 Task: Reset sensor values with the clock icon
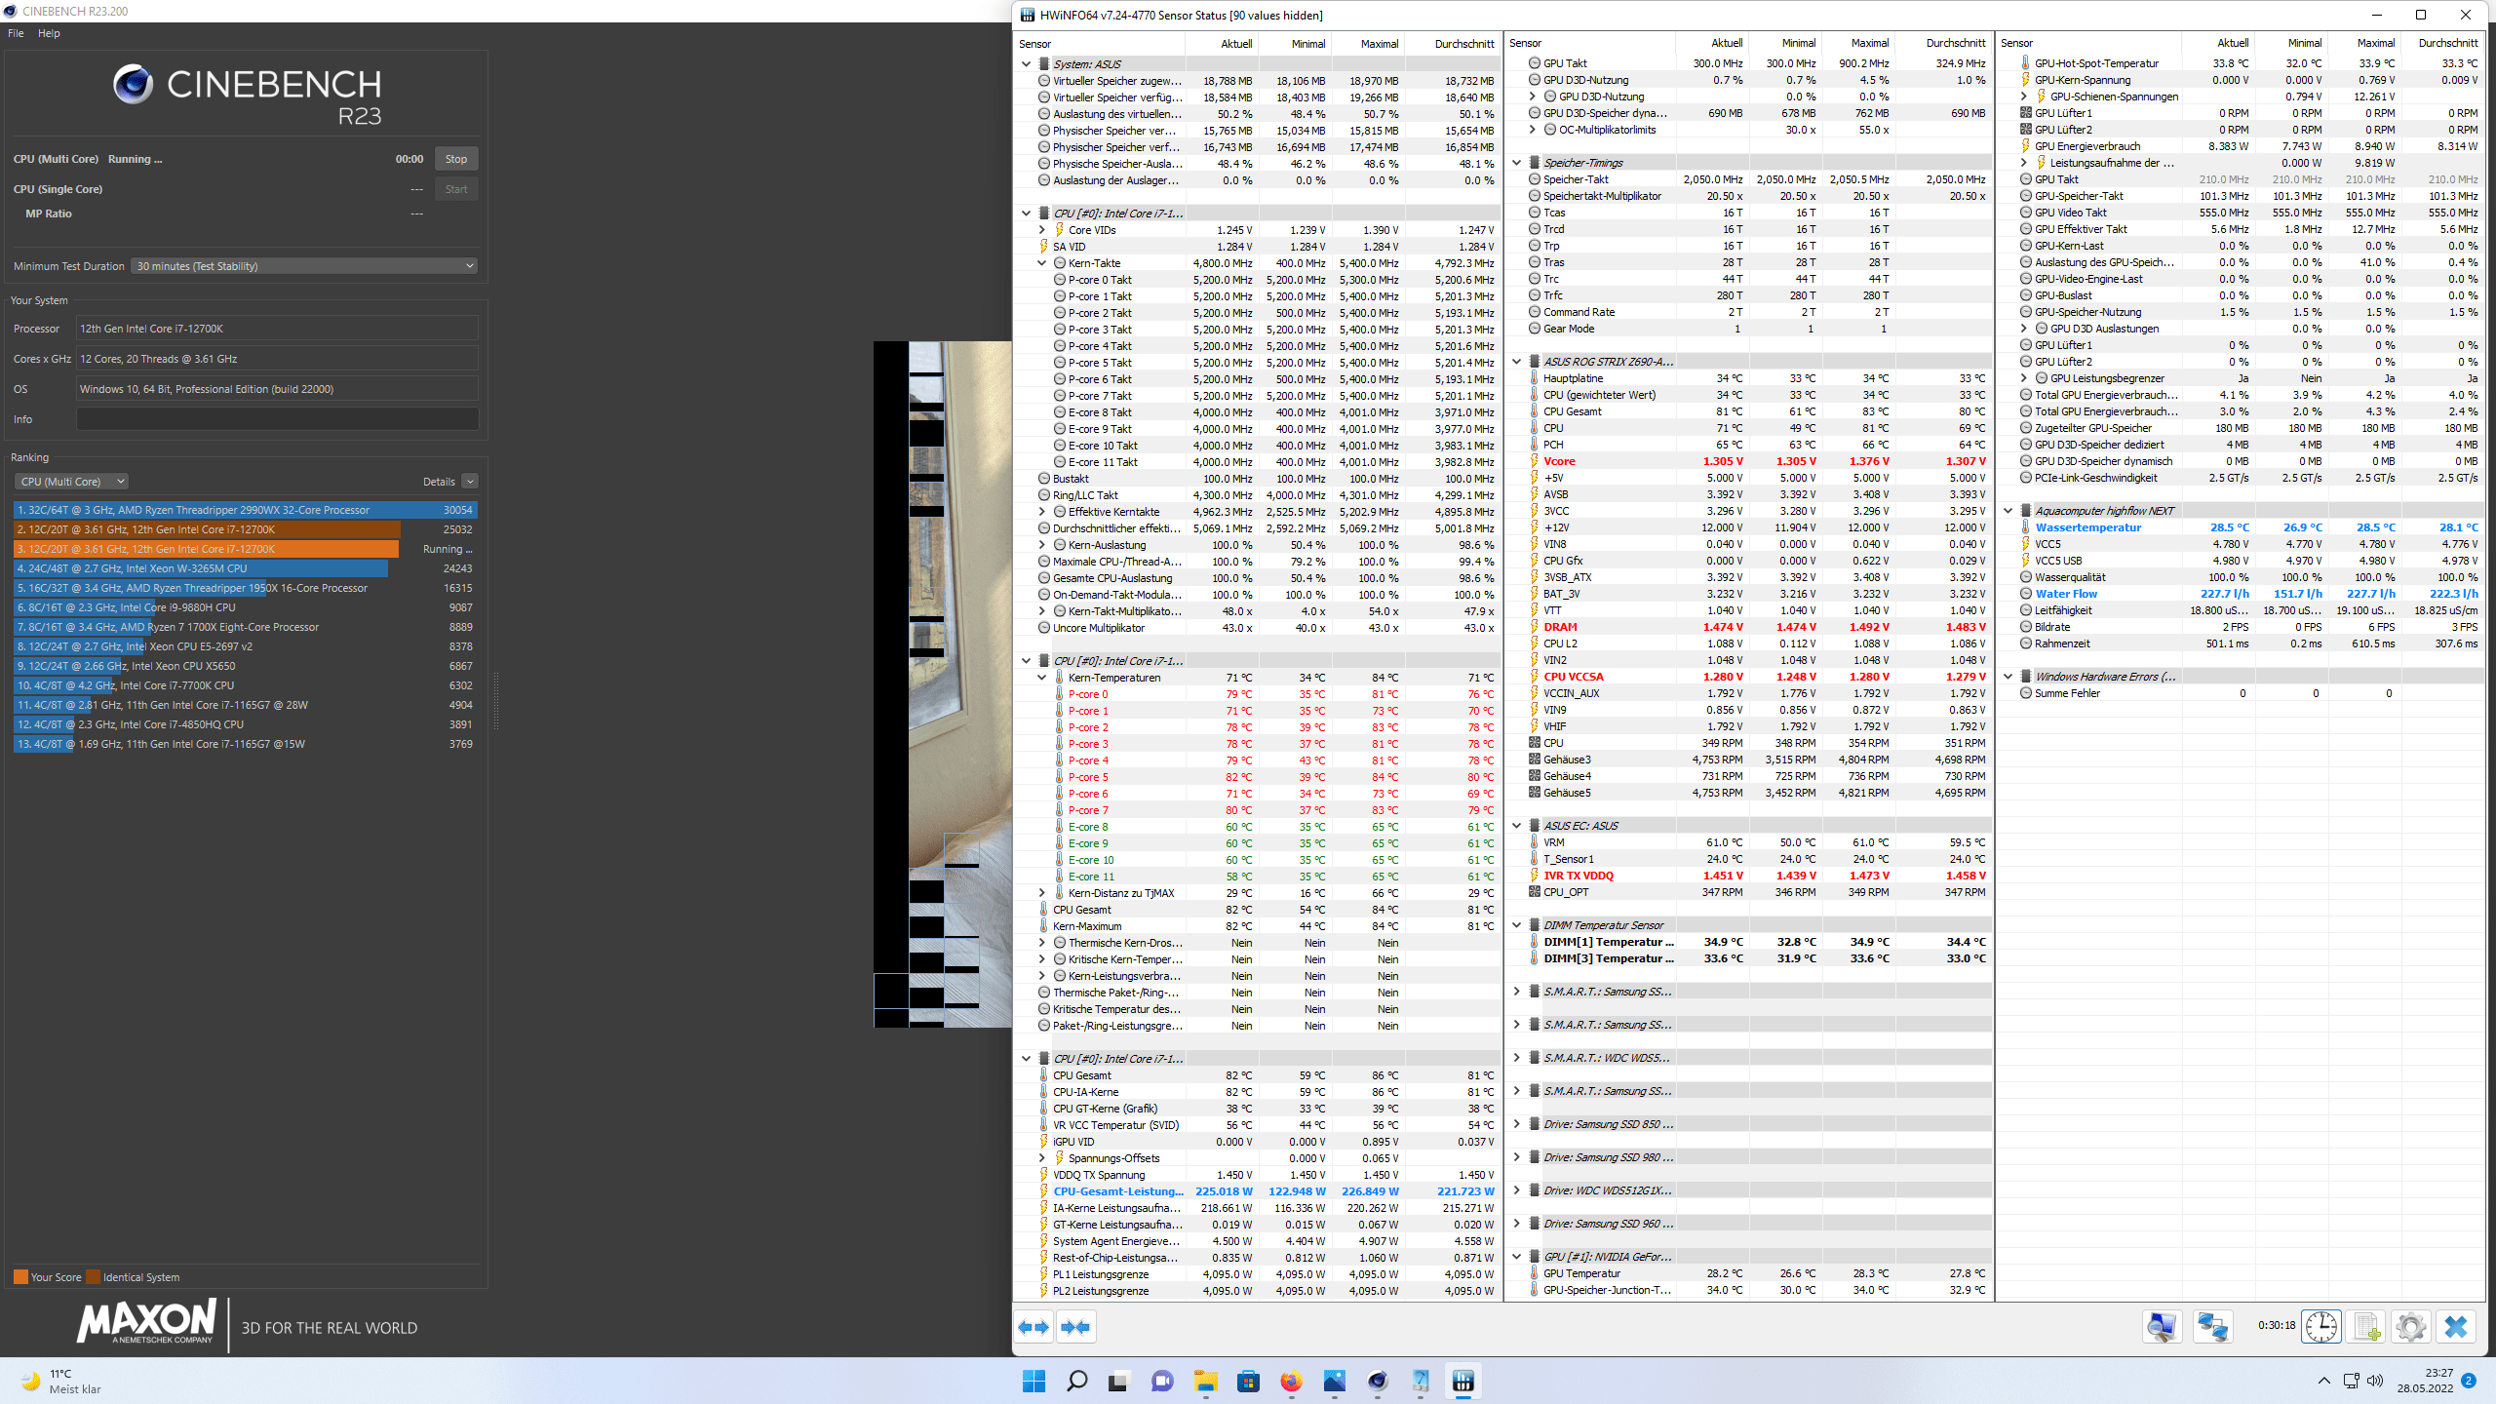point(2321,1327)
